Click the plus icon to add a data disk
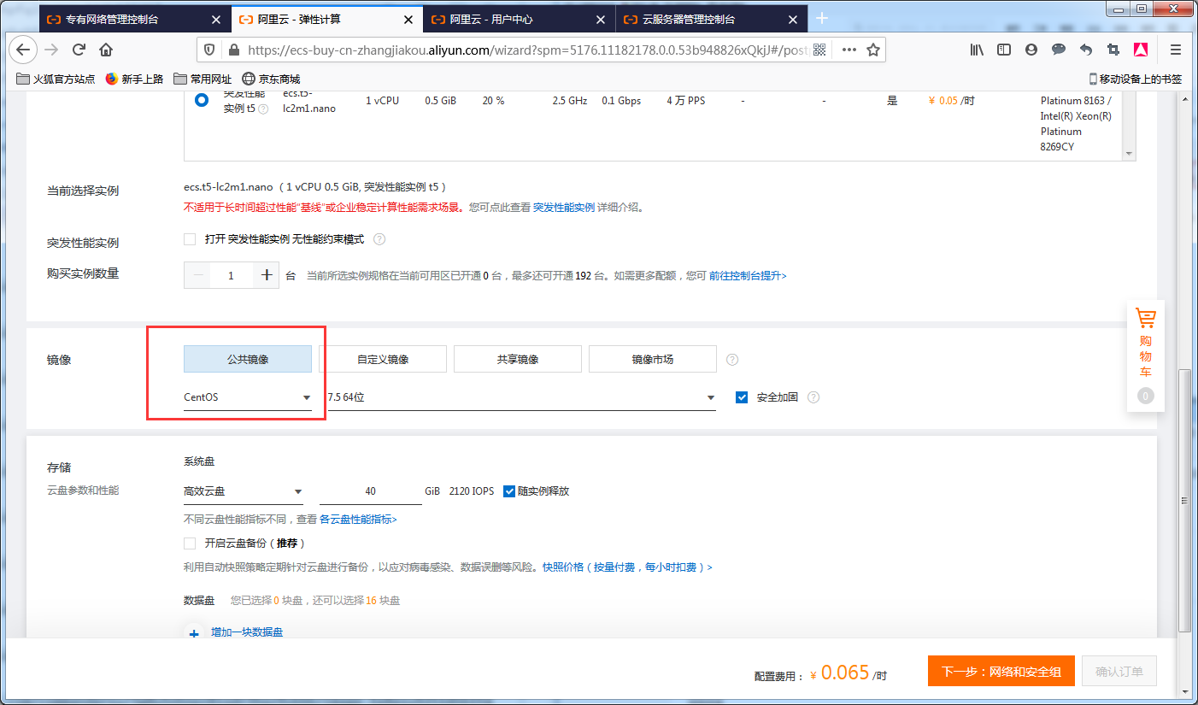The width and height of the screenshot is (1198, 705). [x=195, y=632]
